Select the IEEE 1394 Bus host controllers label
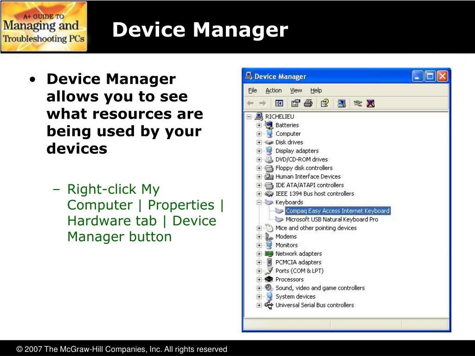Screen dimensions: 475x356 (315, 193)
